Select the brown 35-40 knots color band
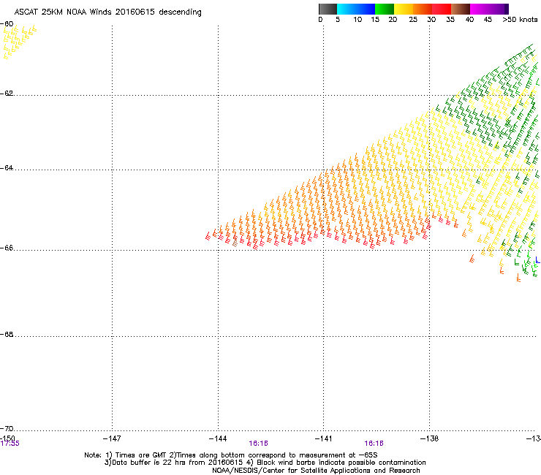Image resolution: width=541 pixels, height=475 pixels. tap(461, 9)
